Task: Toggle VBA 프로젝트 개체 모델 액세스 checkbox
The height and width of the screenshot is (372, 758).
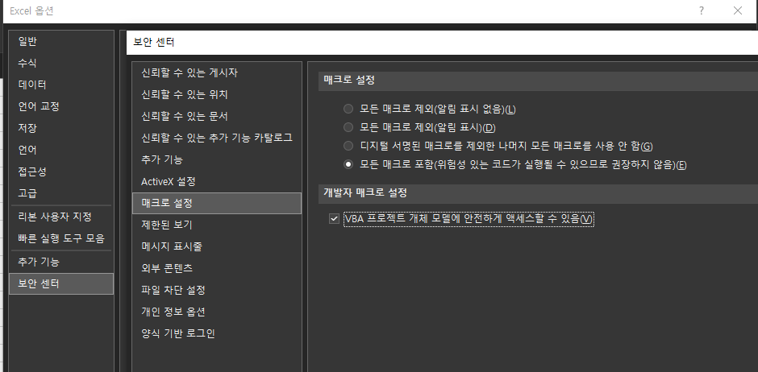Action: [334, 219]
